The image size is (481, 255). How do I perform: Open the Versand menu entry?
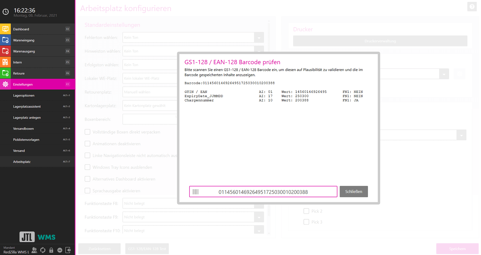(x=38, y=151)
